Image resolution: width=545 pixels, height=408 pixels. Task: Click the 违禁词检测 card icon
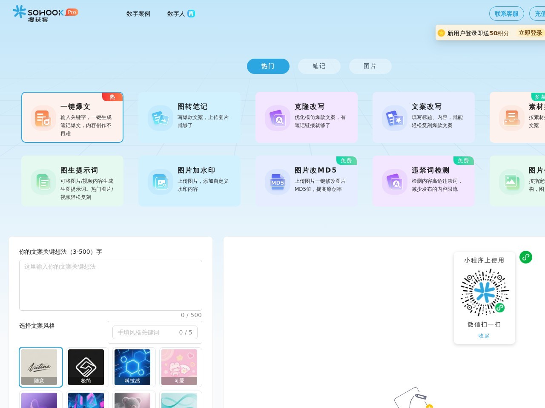tap(395, 182)
